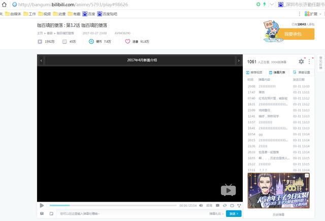This screenshot has width=325, height=221.
Task: Switch to the 推荐视频 tab
Action: click(x=254, y=72)
